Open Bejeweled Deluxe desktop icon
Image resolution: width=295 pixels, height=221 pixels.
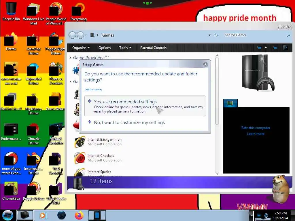pyautogui.click(x=33, y=74)
